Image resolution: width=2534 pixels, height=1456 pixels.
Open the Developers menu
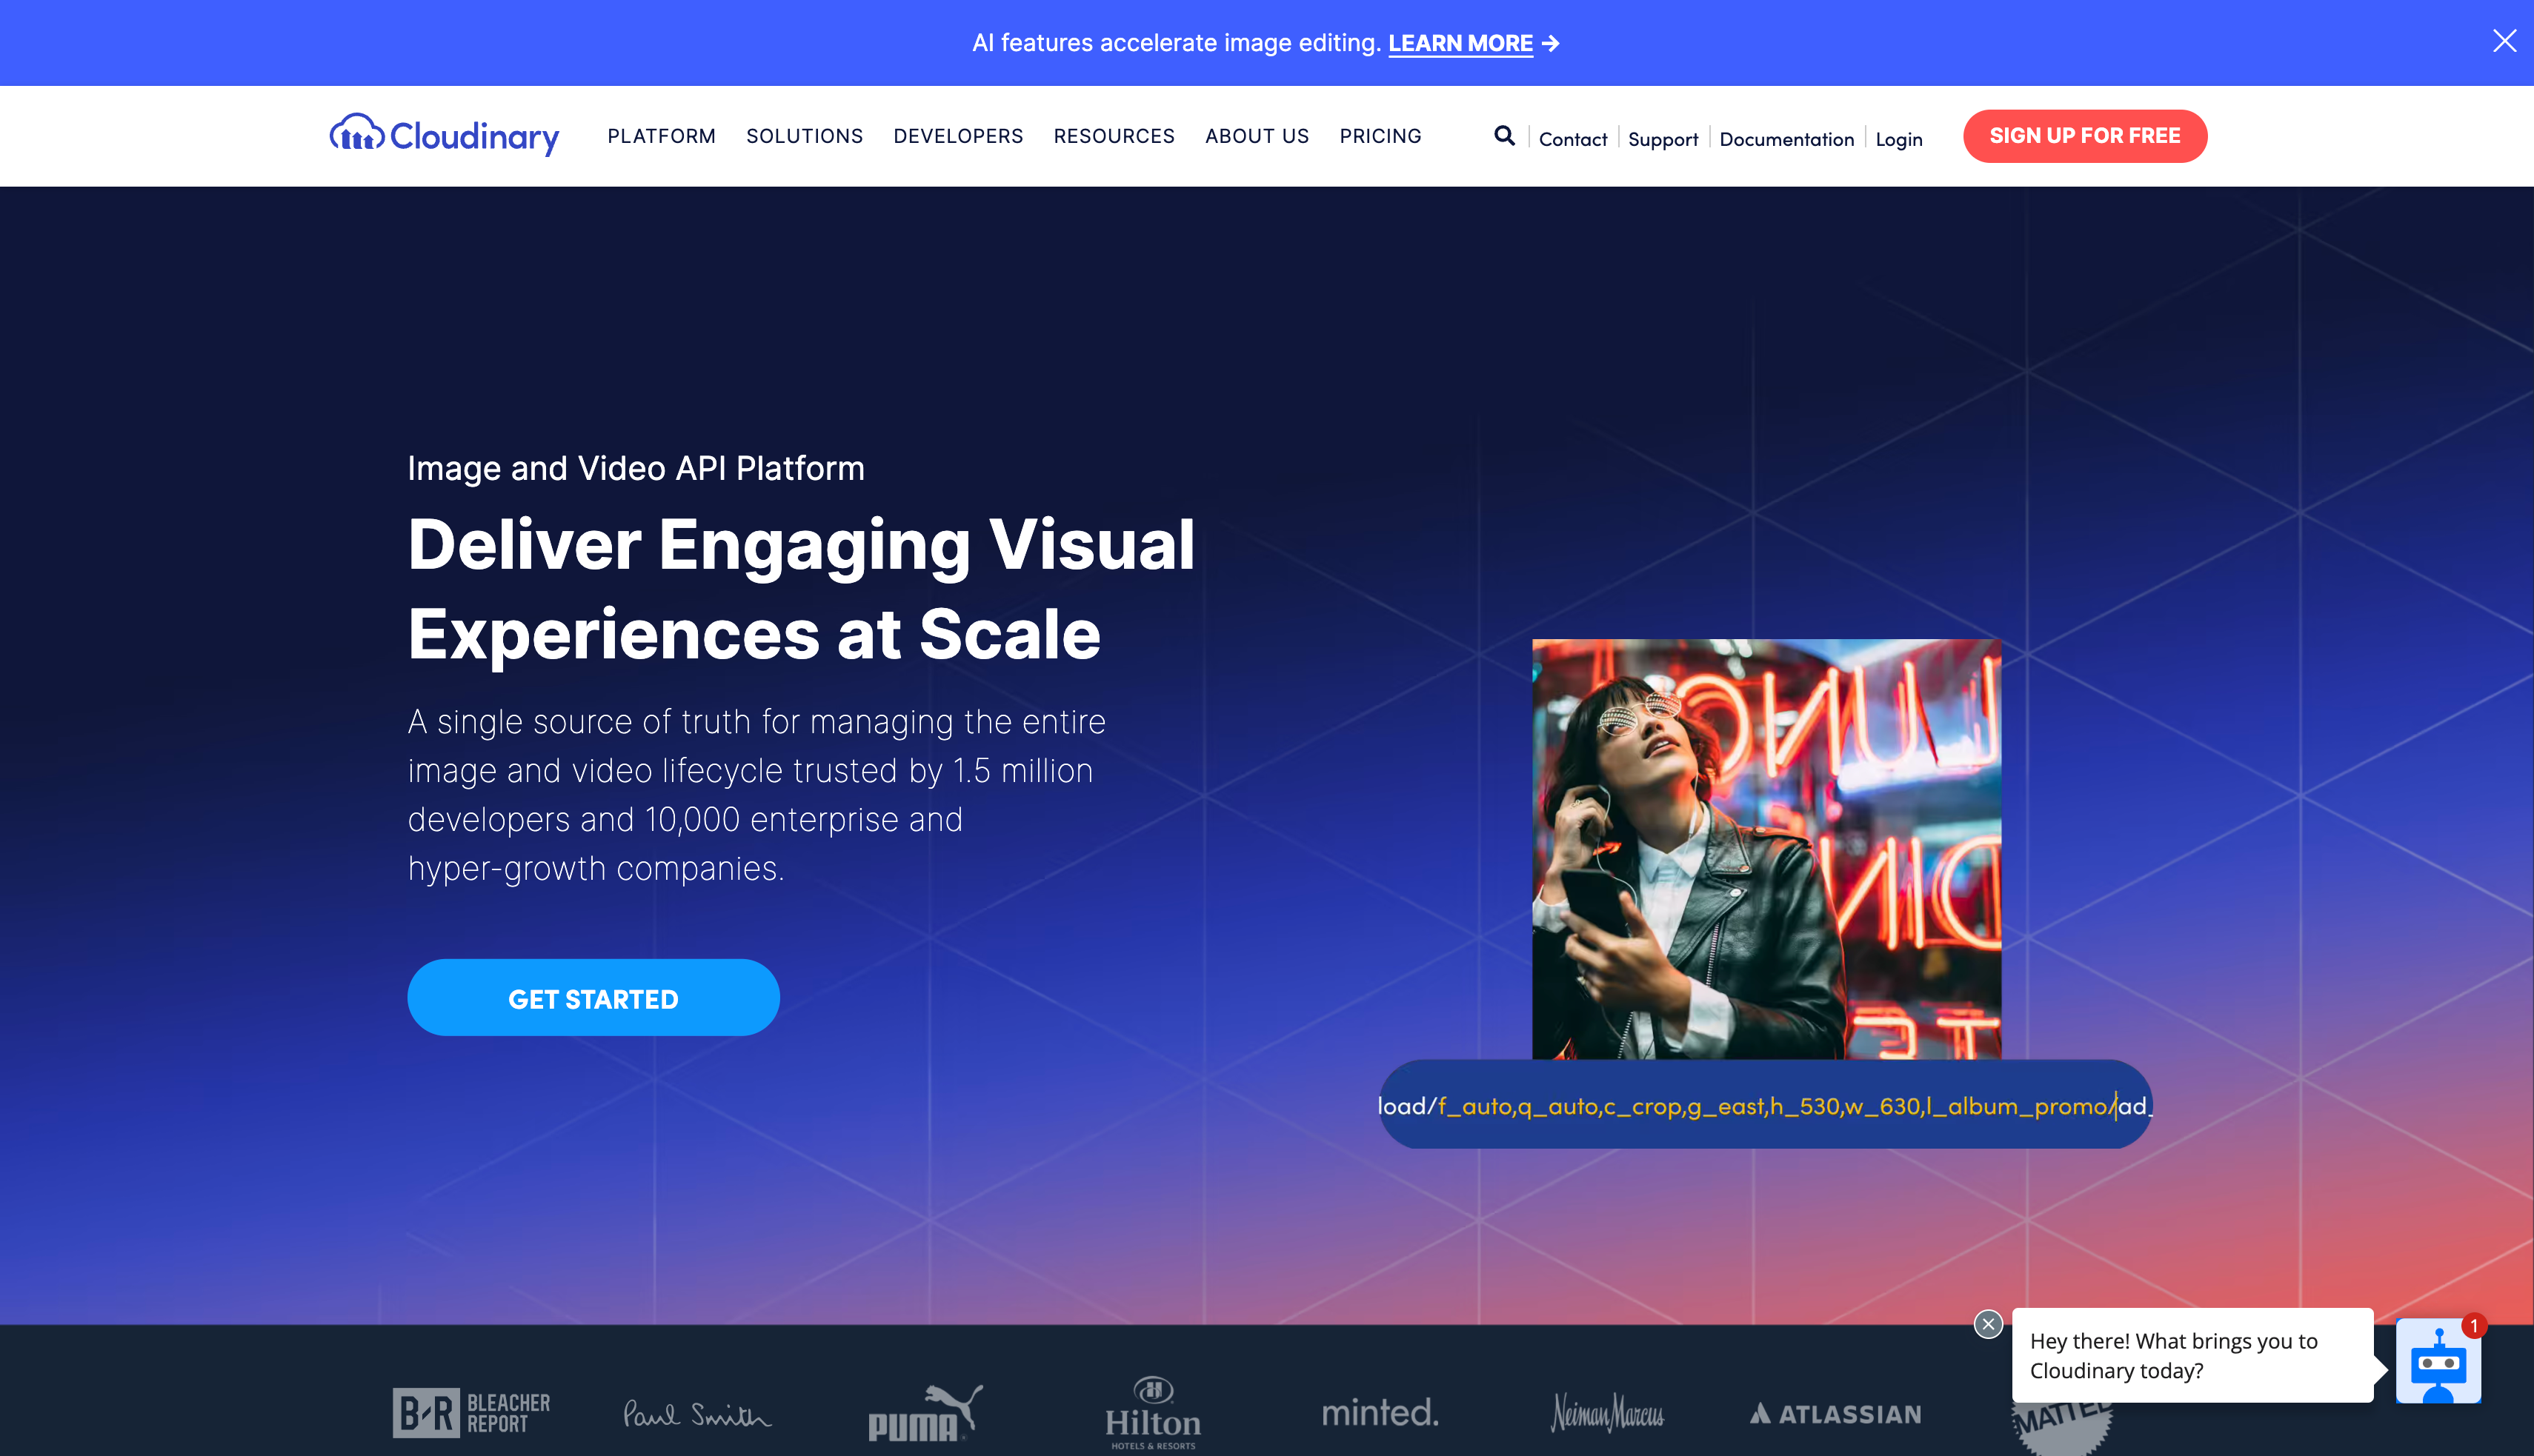coord(957,136)
